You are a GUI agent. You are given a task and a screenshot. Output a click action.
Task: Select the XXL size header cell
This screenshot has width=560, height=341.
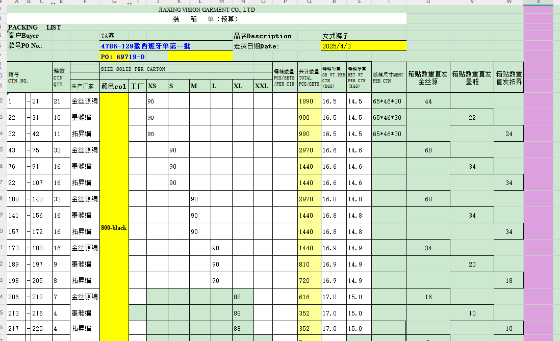pos(262,86)
